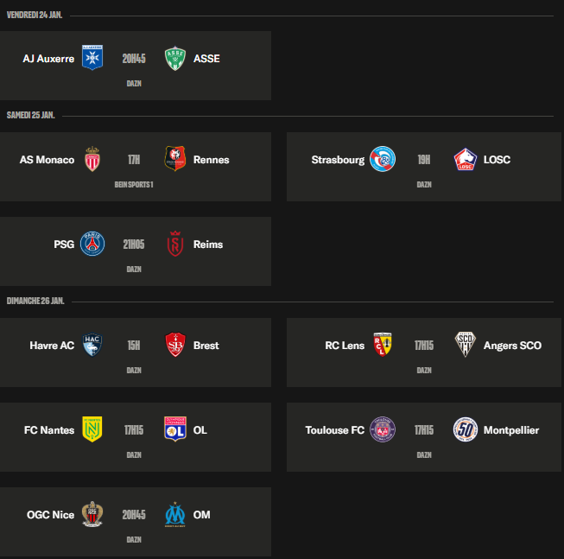This screenshot has height=559, width=564.
Task: Click the Reims red shield logo
Action: click(175, 244)
